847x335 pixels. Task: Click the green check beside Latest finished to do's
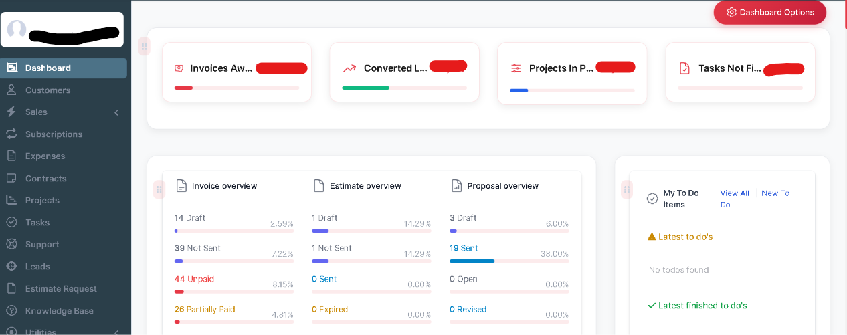click(x=652, y=306)
